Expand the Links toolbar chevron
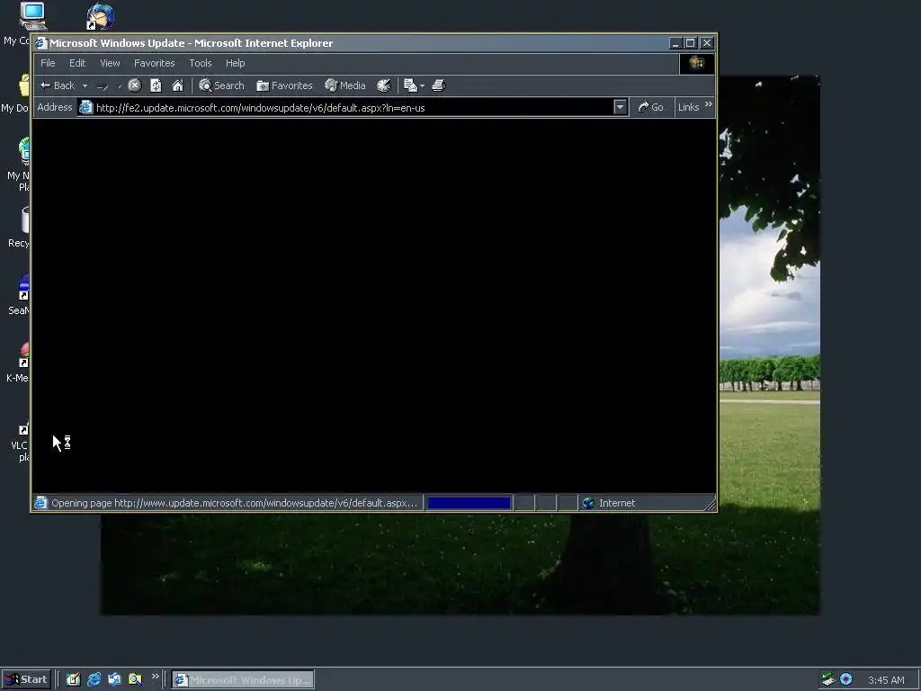The image size is (921, 691). (709, 104)
